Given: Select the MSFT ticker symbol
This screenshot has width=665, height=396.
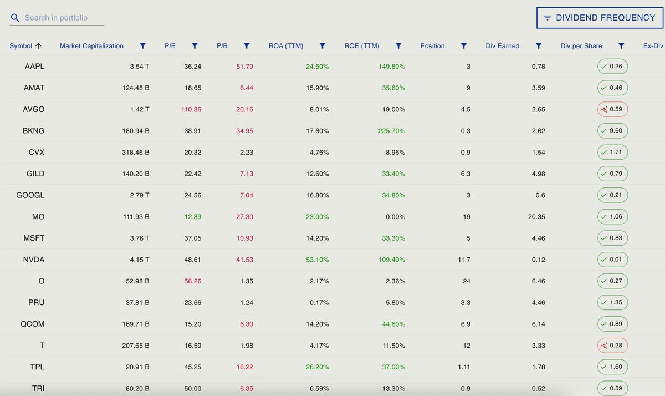Looking at the screenshot, I should (34, 238).
